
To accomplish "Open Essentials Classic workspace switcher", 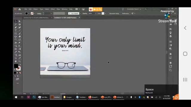I will point(134,9).
